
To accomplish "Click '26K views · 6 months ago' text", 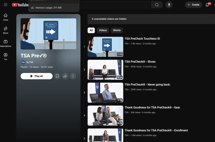I will [x=143, y=112].
